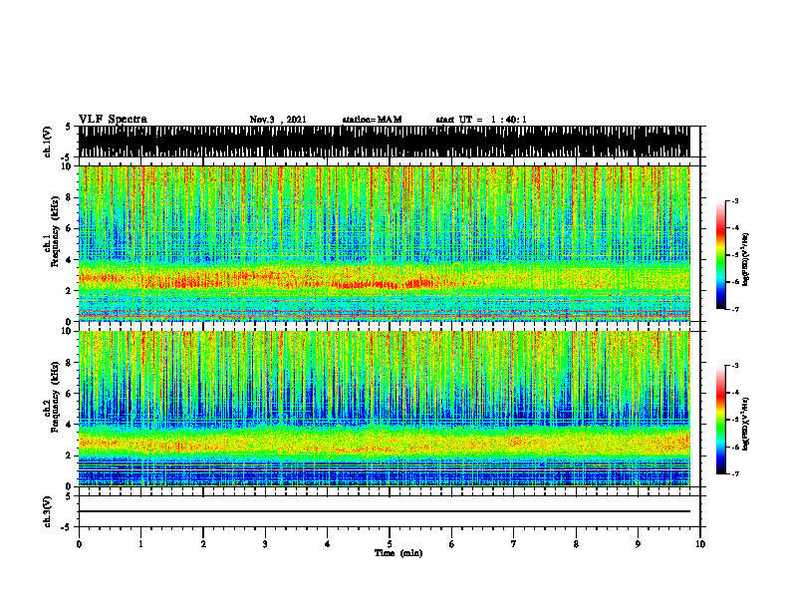This screenshot has width=789, height=610.
Task: Click inside the ch.1 voltage waveform strip
Action: [x=384, y=142]
